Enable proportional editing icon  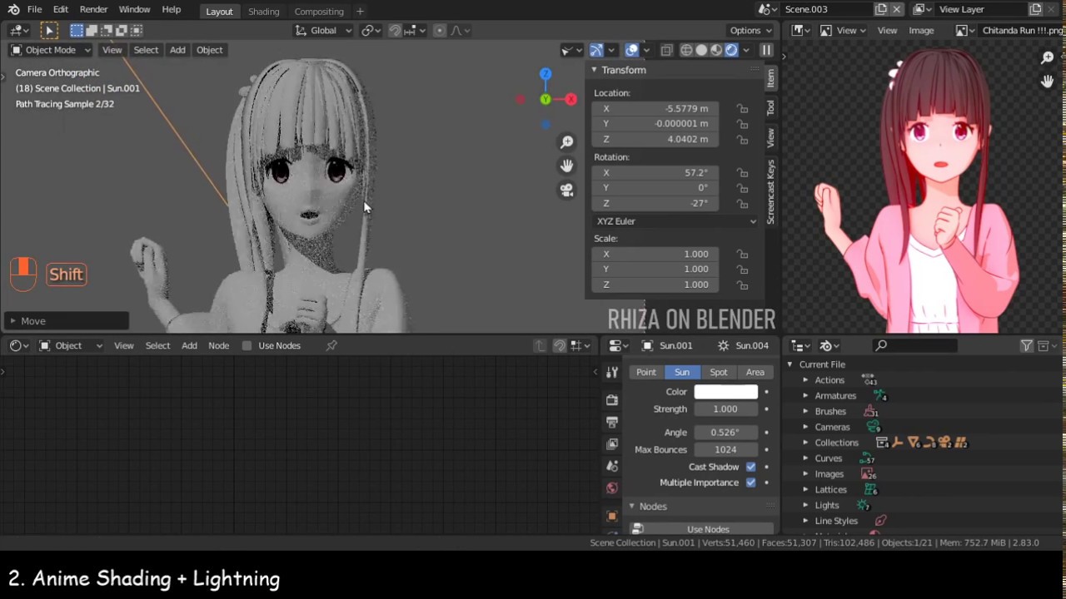coord(439,30)
